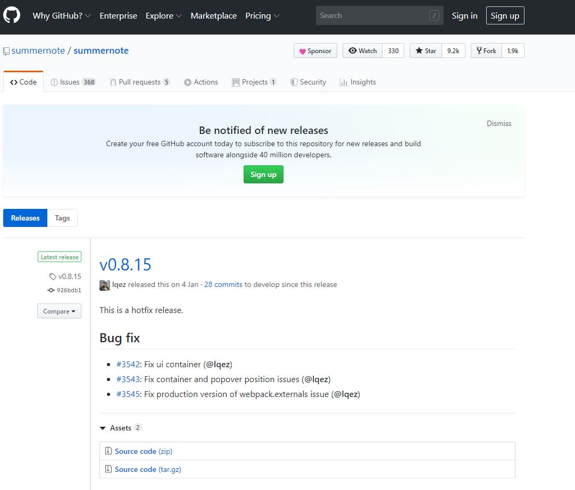Image resolution: width=575 pixels, height=490 pixels.
Task: Click @lqez mention on the webpack.externals line
Action: [x=346, y=394]
